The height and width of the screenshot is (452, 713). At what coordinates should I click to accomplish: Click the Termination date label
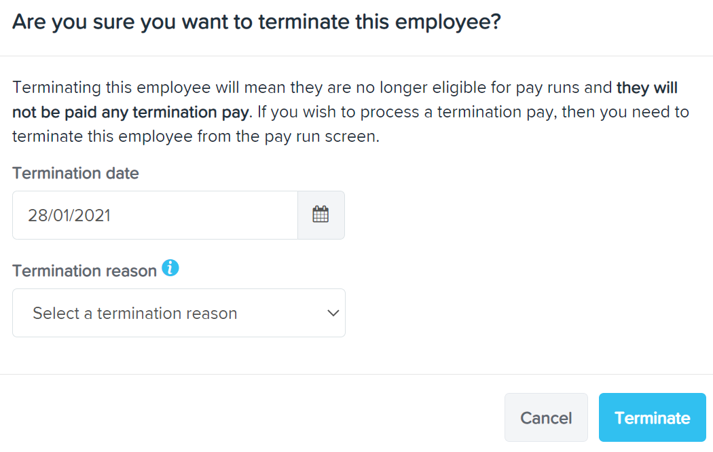click(75, 173)
